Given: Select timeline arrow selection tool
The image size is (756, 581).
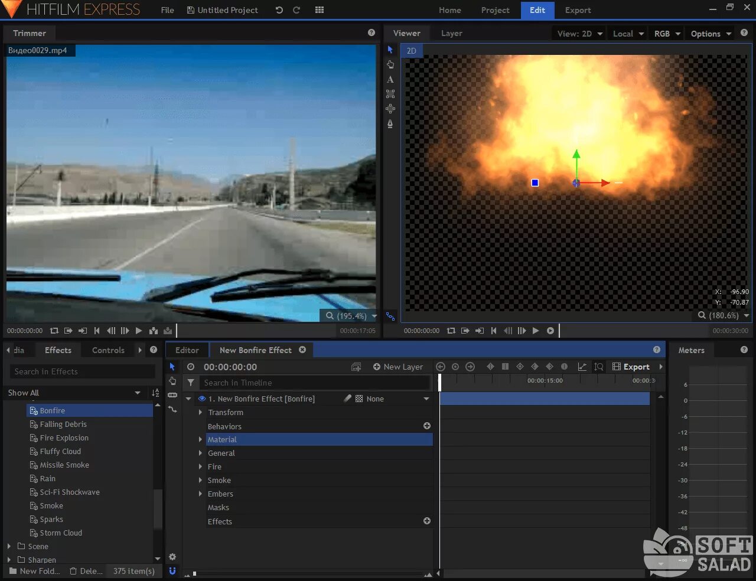Looking at the screenshot, I should coord(172,367).
